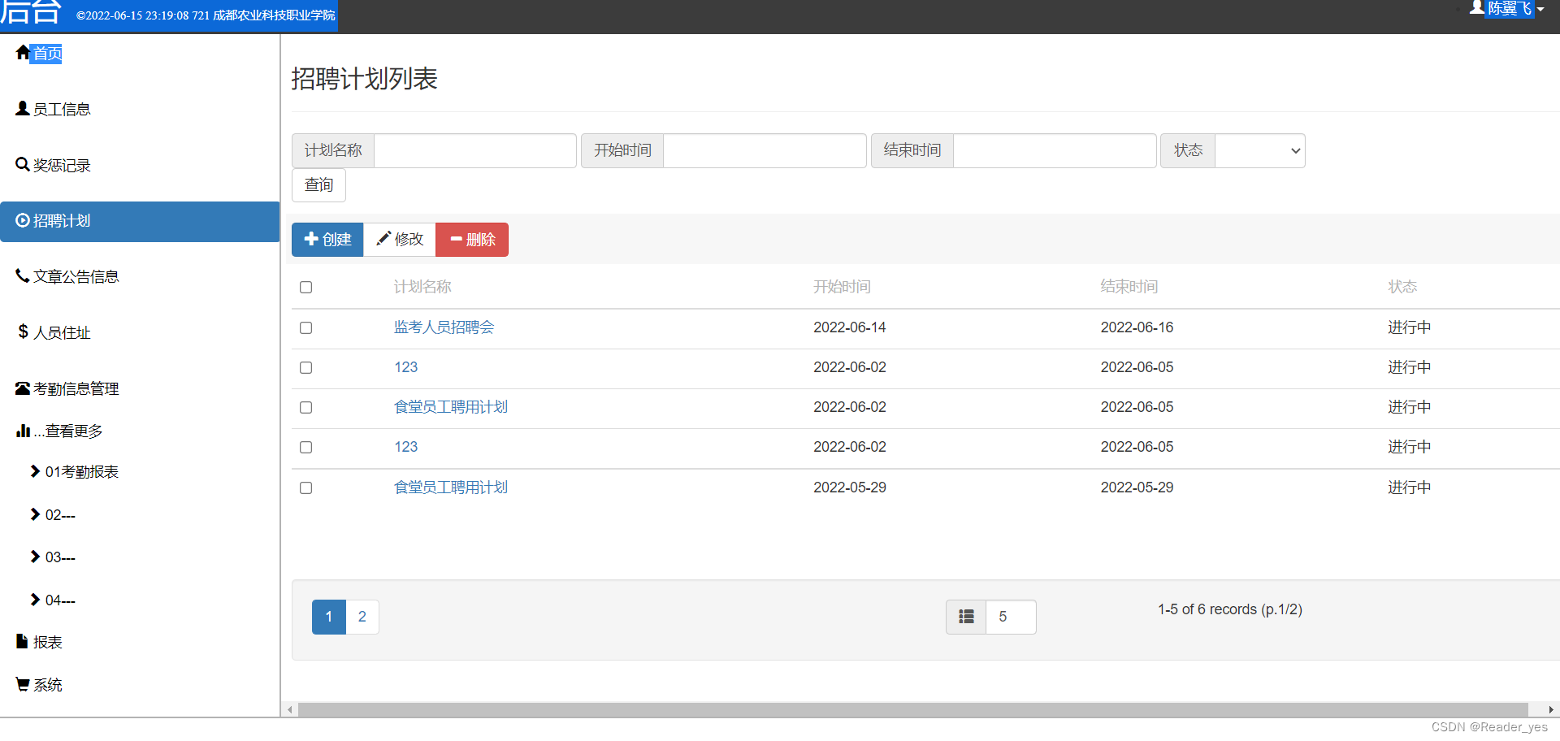Check the box for second 123 row
The image size is (1560, 741).
[x=305, y=447]
